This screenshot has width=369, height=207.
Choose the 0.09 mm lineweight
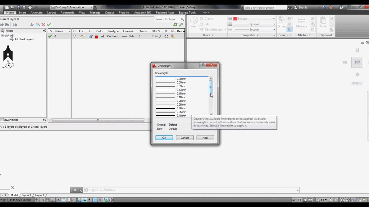(x=182, y=86)
